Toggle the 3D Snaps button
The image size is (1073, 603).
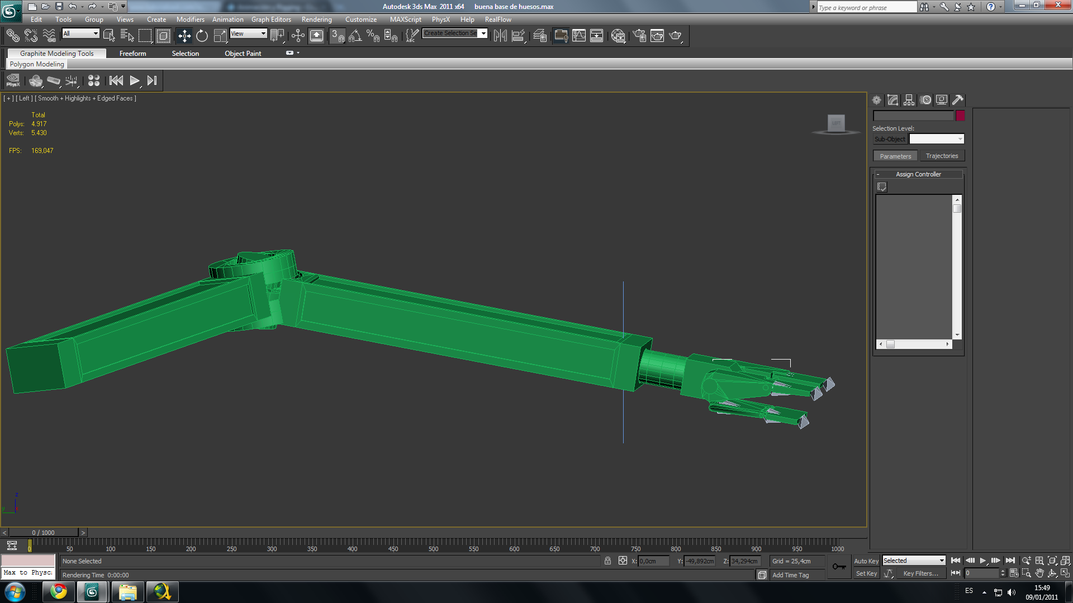pos(337,36)
